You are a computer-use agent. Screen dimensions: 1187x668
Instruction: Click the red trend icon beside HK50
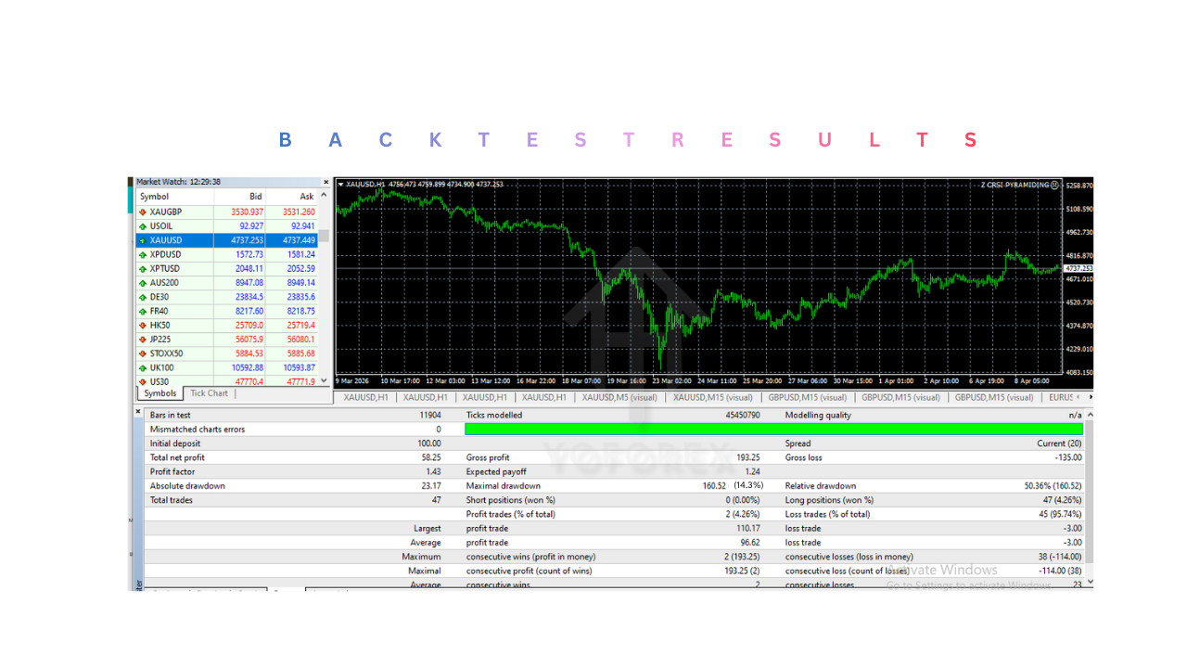click(142, 324)
